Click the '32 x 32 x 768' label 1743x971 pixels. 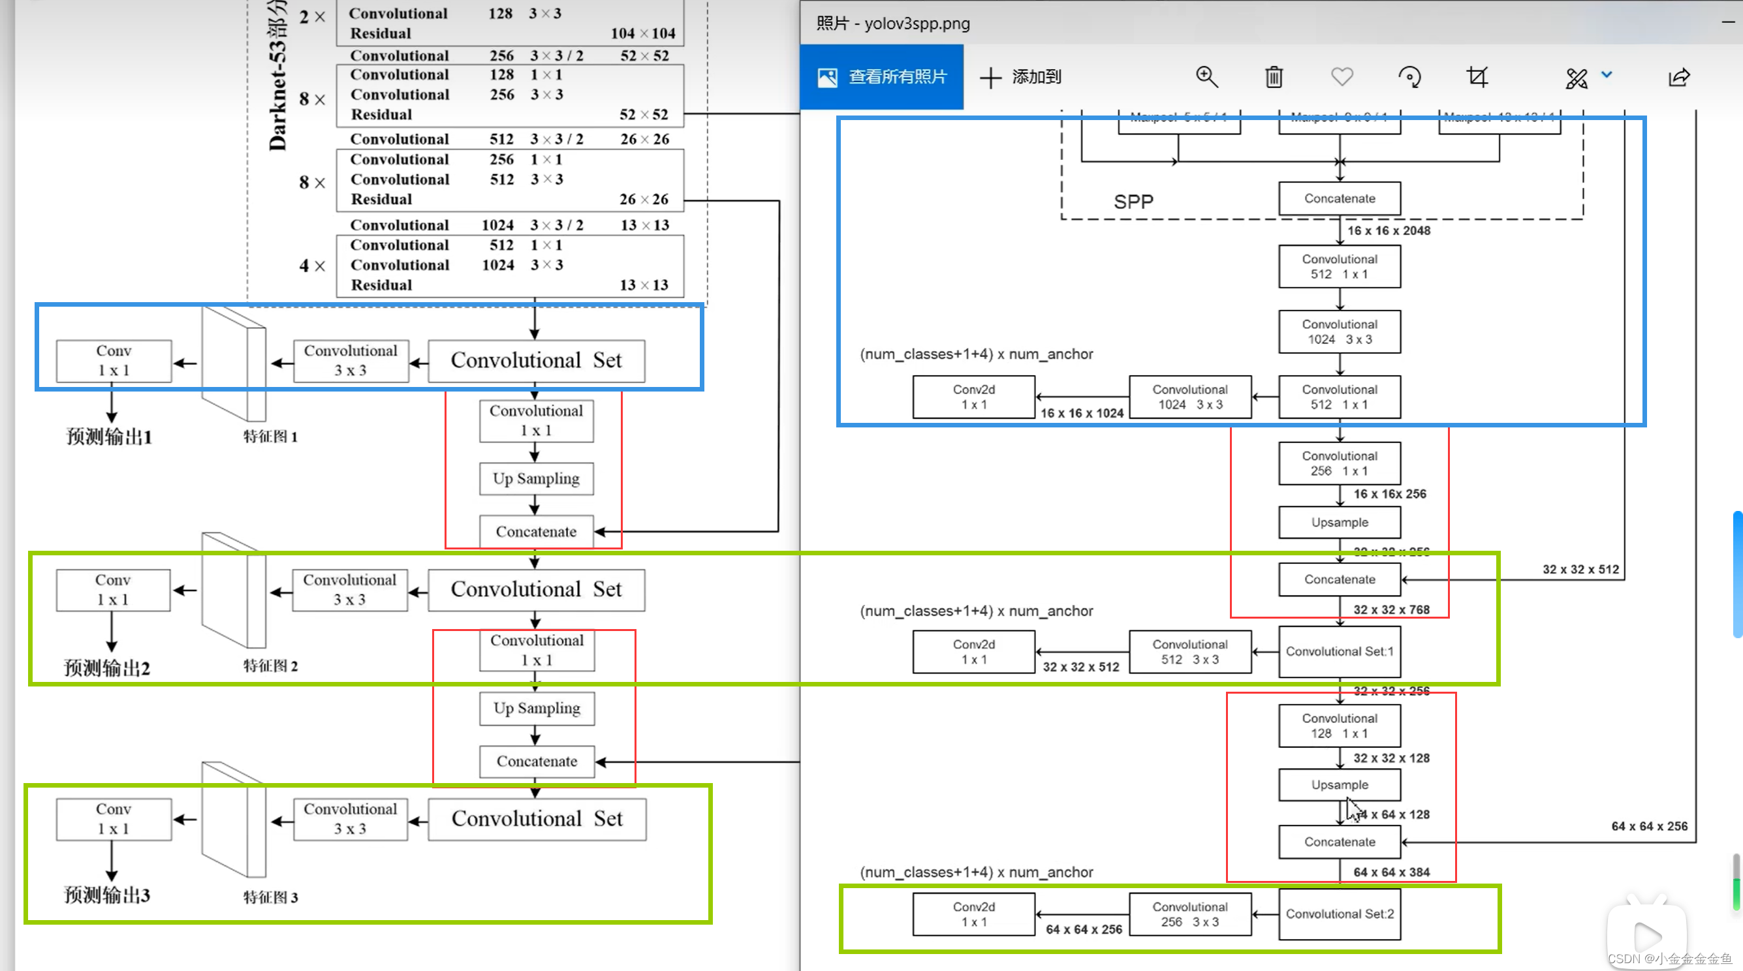(1392, 610)
